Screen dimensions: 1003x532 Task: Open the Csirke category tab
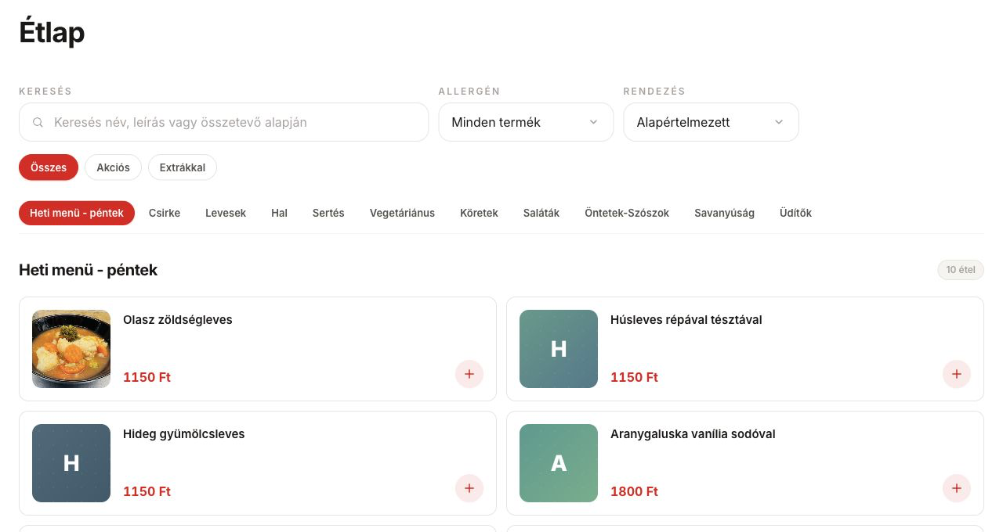165,213
